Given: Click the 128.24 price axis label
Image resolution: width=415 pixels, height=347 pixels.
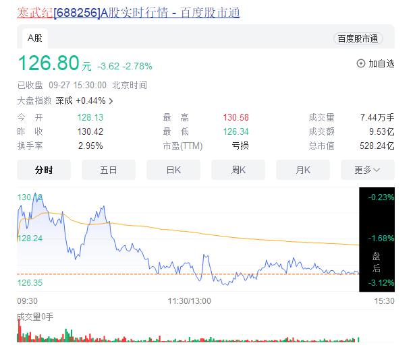Looking at the screenshot, I should click(30, 239).
